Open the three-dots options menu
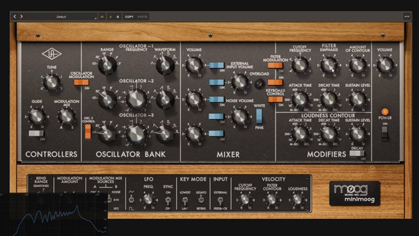The height and width of the screenshot is (236, 419). [x=407, y=16]
